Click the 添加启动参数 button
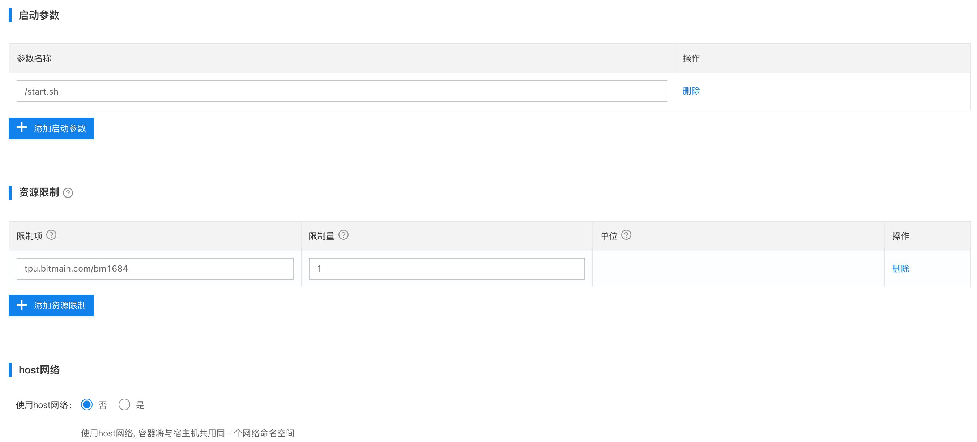The height and width of the screenshot is (442, 977). click(51, 129)
